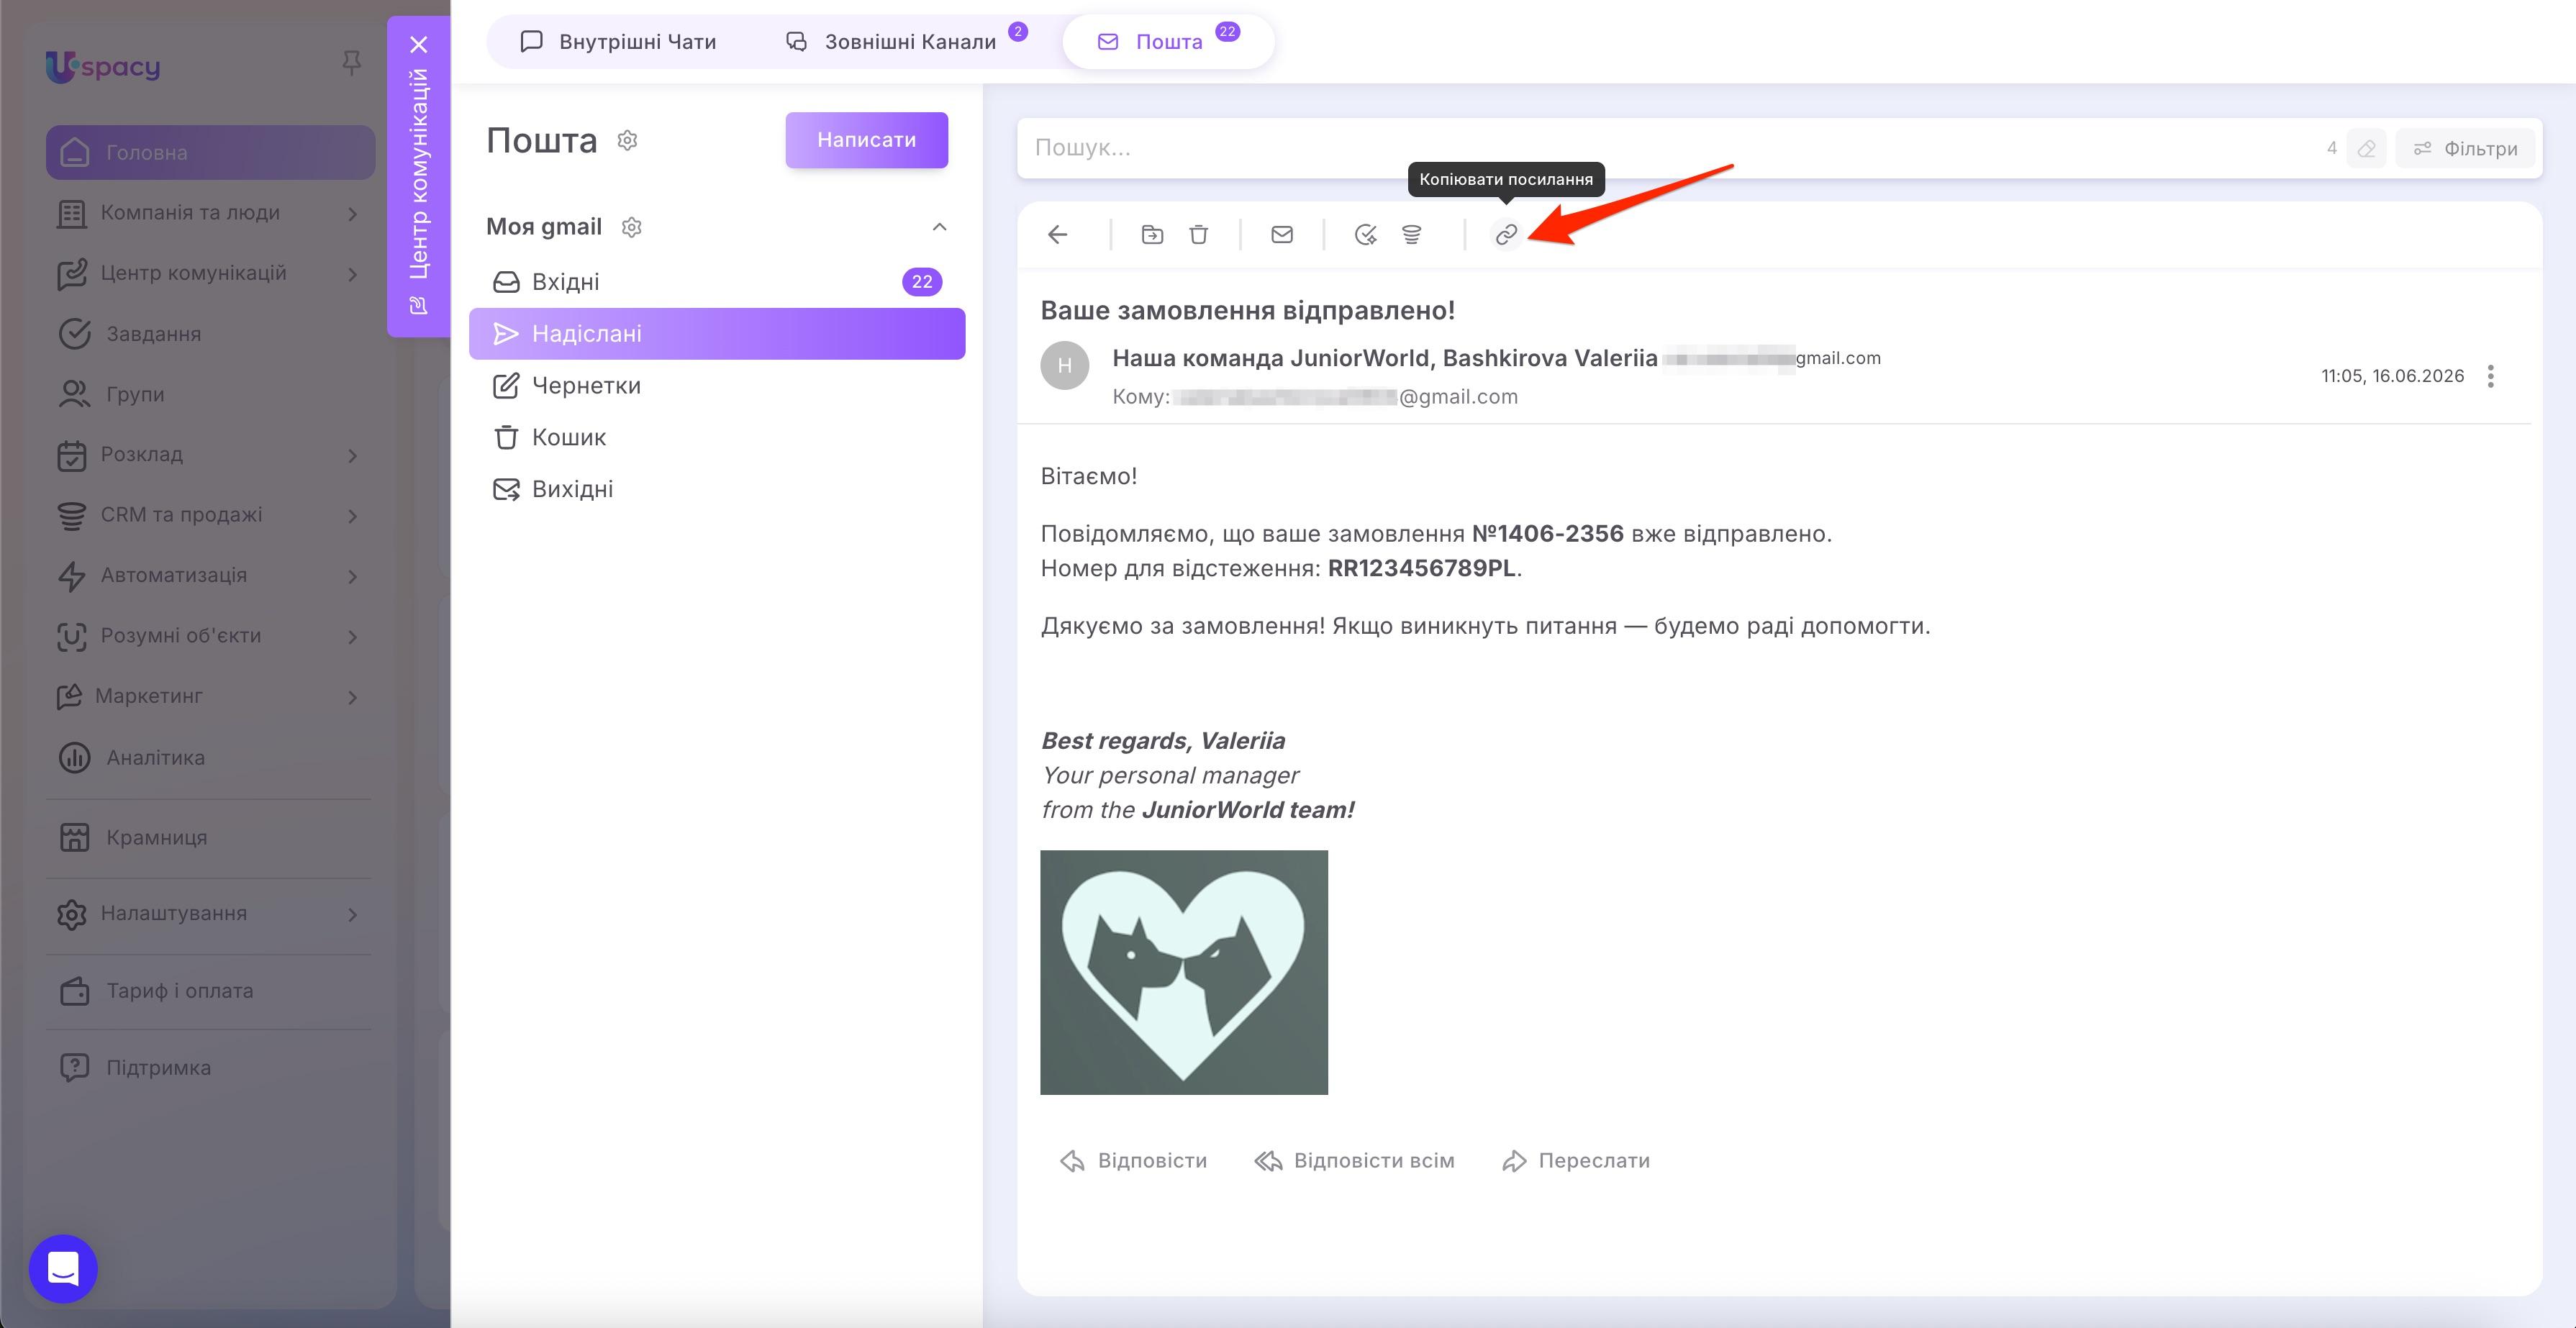Open Підтримка in the sidebar
2576x1328 pixels.
(210, 1068)
